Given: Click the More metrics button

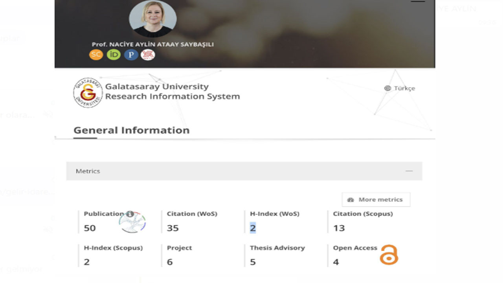Looking at the screenshot, I should [376, 200].
